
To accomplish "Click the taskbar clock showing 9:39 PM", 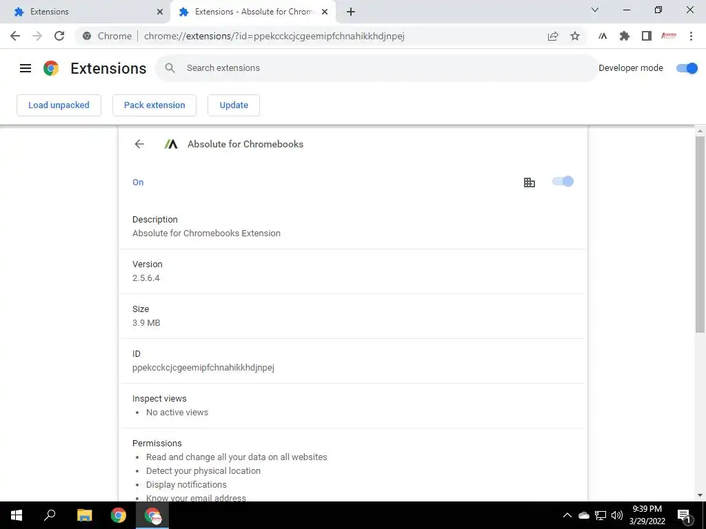I will click(x=647, y=515).
